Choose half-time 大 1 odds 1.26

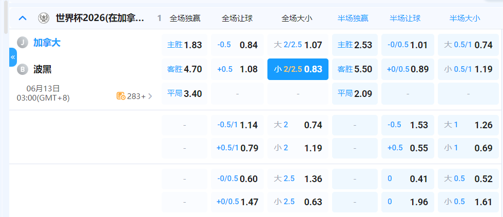click(x=468, y=125)
